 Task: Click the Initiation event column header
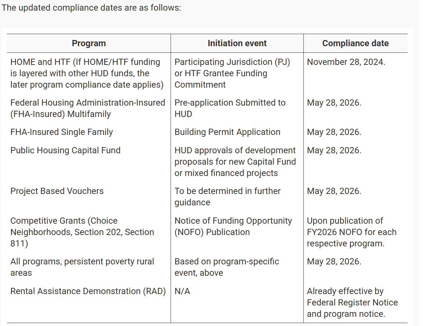pos(237,43)
